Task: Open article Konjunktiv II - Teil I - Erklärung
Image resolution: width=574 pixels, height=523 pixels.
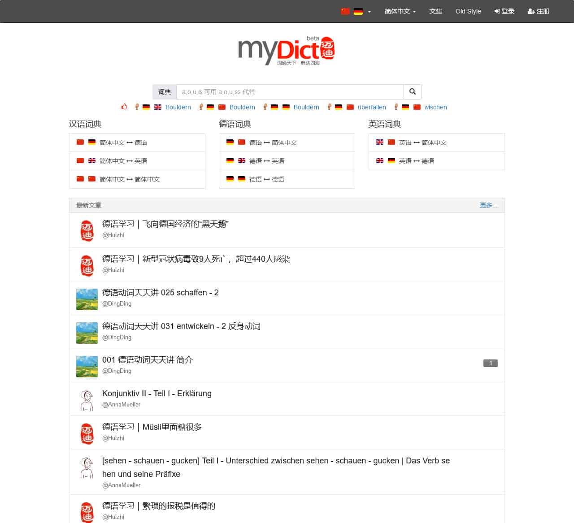Action: coord(157,393)
